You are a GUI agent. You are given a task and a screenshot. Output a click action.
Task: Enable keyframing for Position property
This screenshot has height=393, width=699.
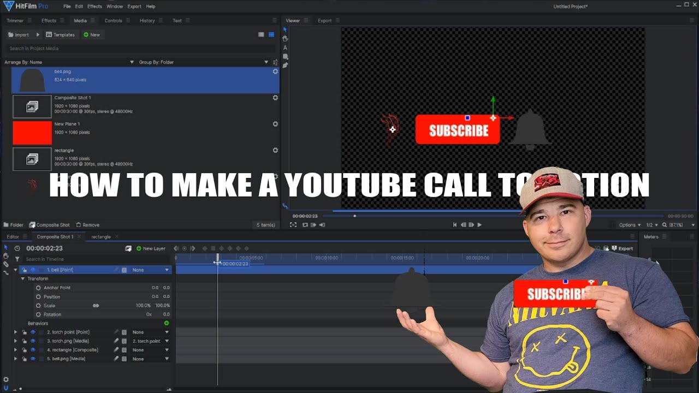point(38,296)
